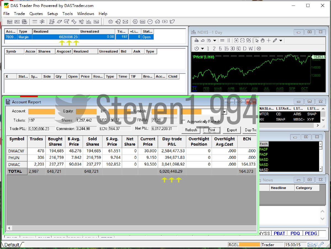The image size is (331, 249).
Task: Set chart timeframe to 15 minutes
Action: click(226, 49)
